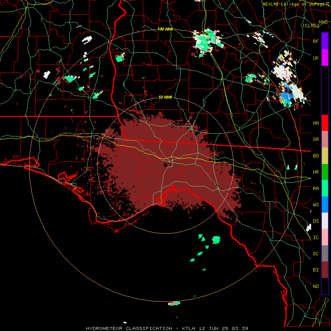The height and width of the screenshot is (331, 331).
Task: Click the GR legend label
Action: [316, 139]
